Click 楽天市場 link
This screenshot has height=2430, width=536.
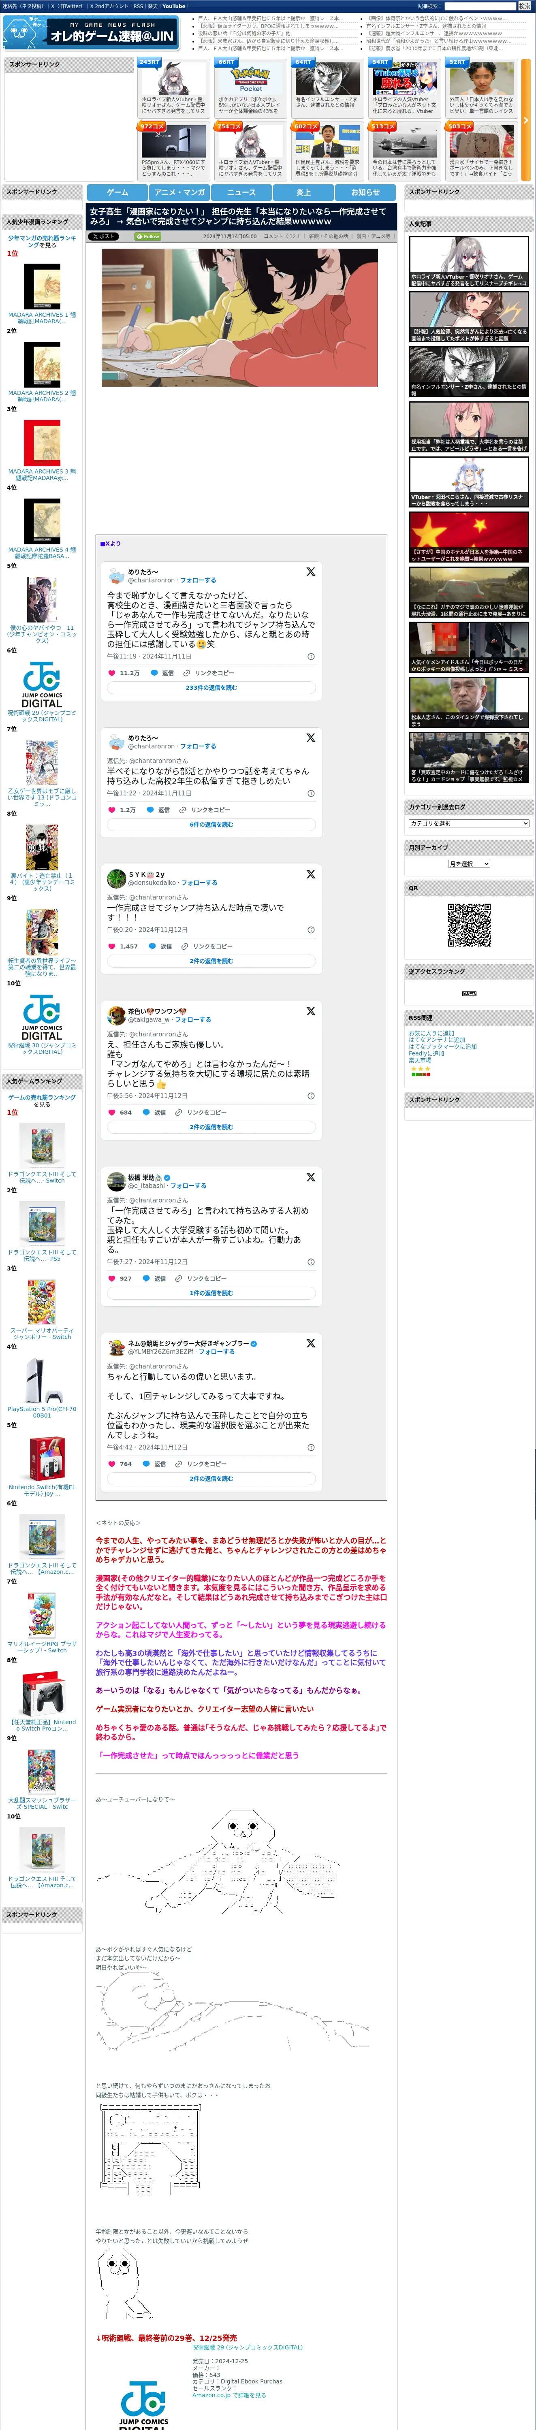420,1060
